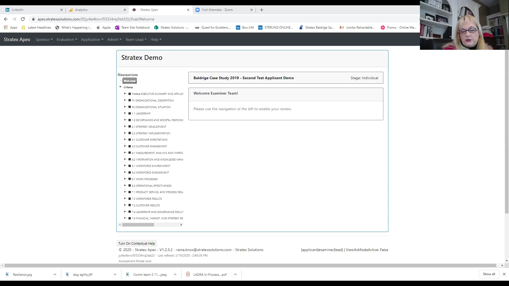Open 7.2 Customer Results item
The image size is (509, 286).
click(x=146, y=205)
